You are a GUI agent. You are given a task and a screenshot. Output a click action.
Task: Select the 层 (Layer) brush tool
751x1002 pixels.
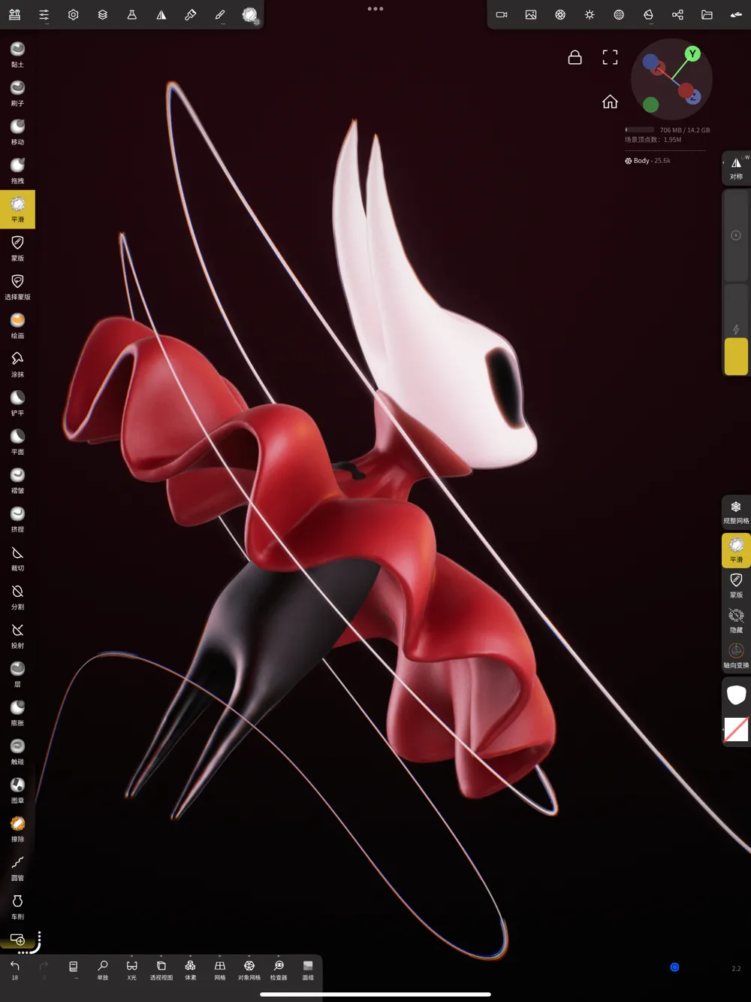(x=17, y=674)
